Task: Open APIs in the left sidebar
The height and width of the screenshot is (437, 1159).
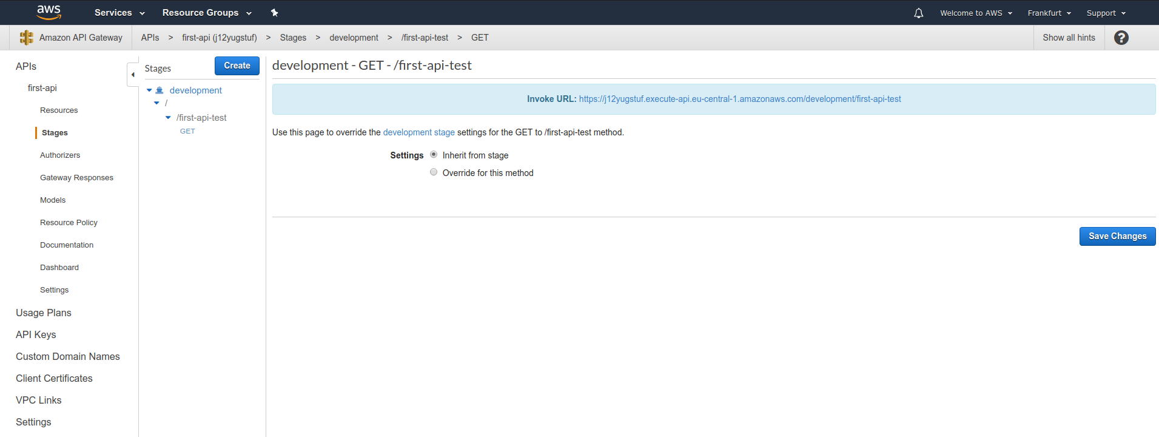Action: pos(26,67)
